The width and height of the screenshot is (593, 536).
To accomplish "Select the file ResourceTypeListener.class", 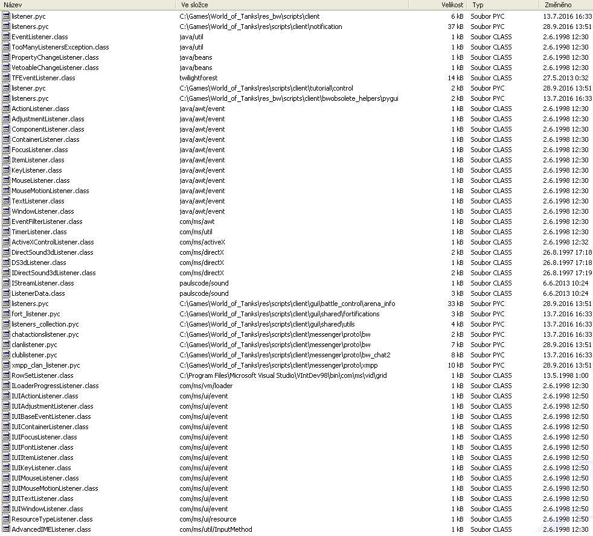I will pos(52,519).
